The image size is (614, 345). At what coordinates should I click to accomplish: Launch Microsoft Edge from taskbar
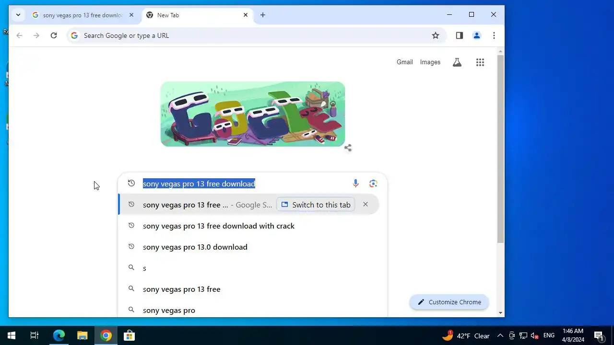tap(59, 335)
